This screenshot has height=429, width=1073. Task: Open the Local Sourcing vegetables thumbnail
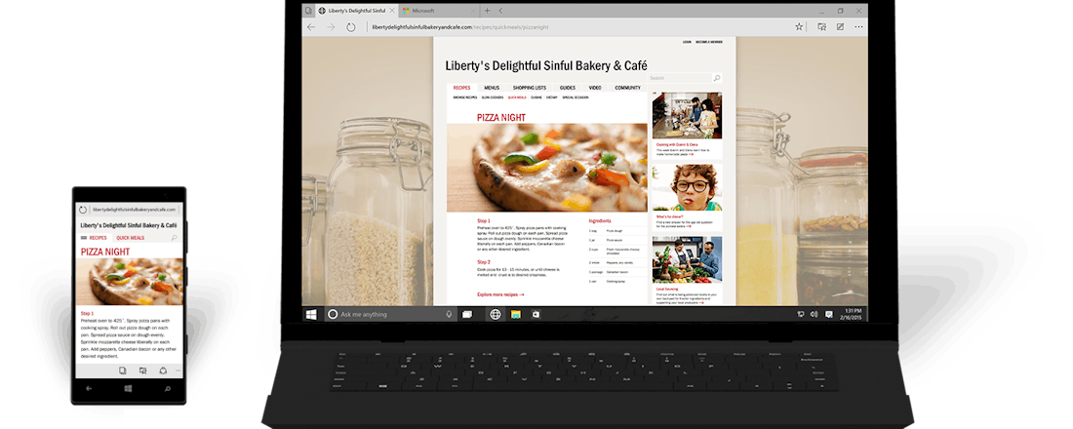coord(687,260)
